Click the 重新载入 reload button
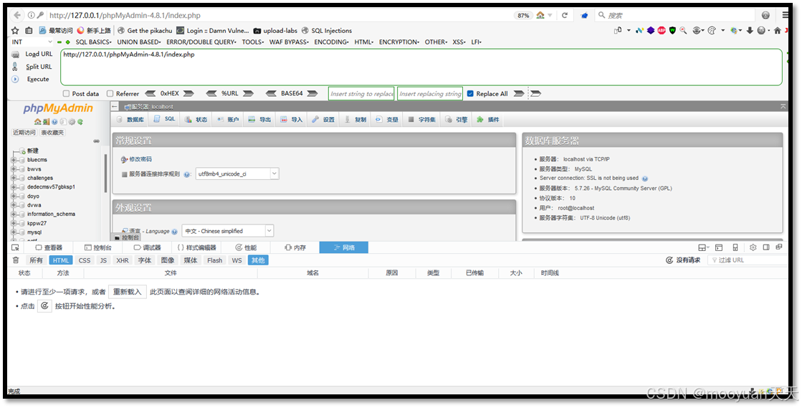802x408 pixels. (128, 292)
